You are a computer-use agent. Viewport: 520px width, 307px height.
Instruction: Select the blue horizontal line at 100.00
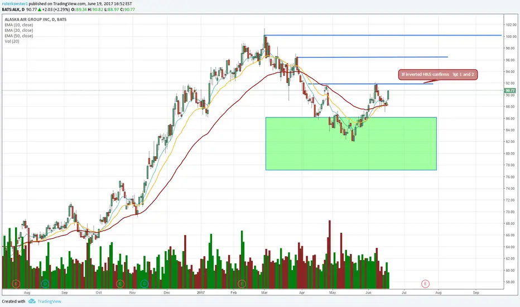pyautogui.click(x=383, y=35)
